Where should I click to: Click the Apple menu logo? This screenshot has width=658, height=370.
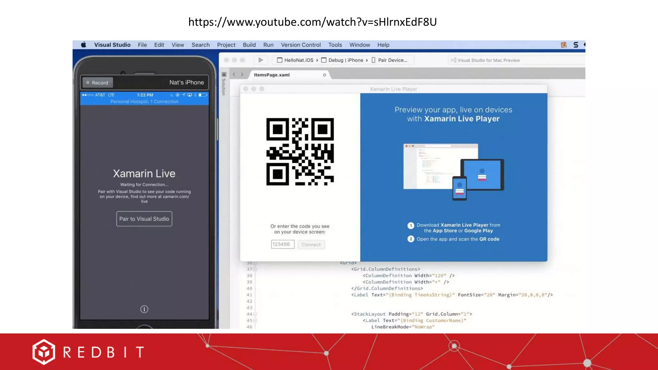pos(84,45)
